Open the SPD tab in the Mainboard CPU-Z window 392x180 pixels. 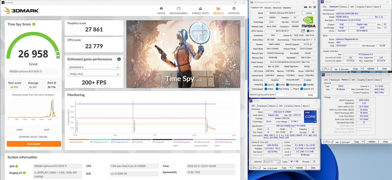pos(352,7)
